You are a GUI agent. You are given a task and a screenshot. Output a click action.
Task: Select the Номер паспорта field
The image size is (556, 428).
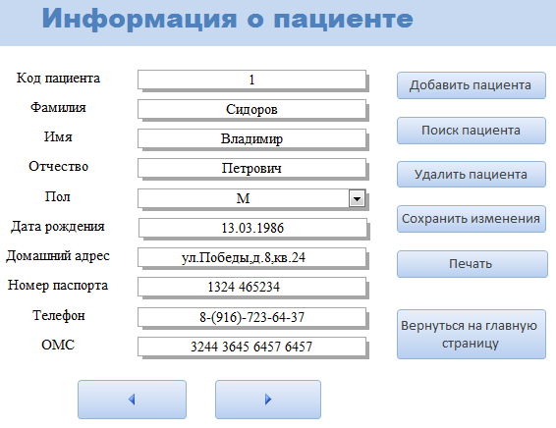(251, 287)
